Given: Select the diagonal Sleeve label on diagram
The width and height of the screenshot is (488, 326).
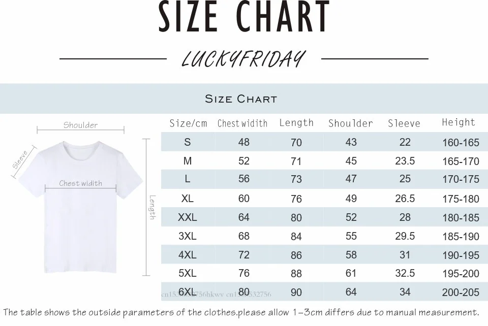Looking at the screenshot, I should pyautogui.click(x=20, y=159).
